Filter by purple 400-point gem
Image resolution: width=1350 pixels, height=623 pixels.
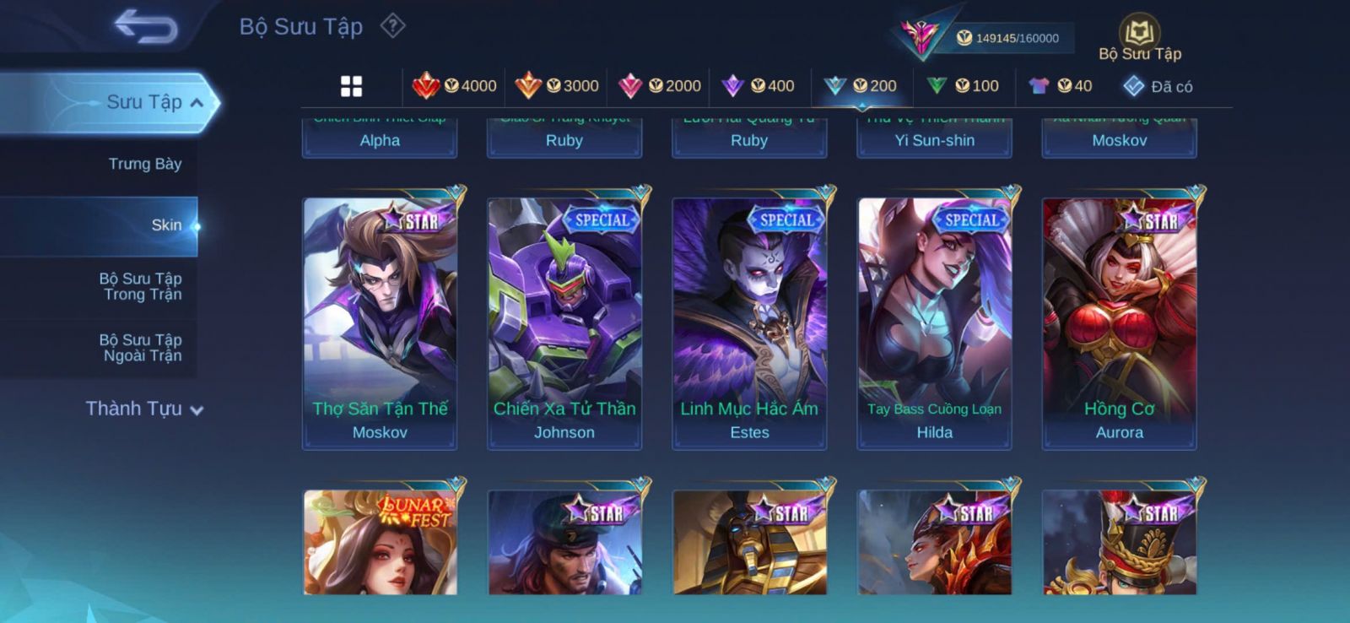[x=759, y=85]
